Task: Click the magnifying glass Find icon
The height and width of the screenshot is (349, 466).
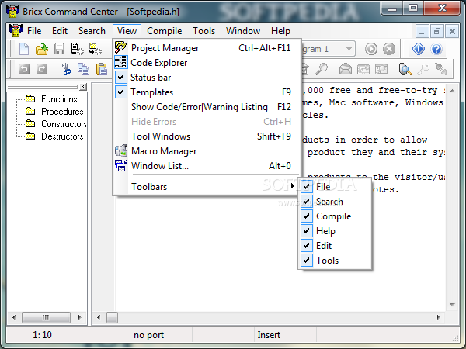Action: click(x=322, y=69)
